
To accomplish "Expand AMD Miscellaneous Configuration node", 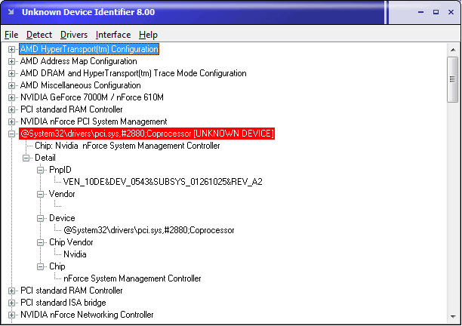I will pos(11,85).
